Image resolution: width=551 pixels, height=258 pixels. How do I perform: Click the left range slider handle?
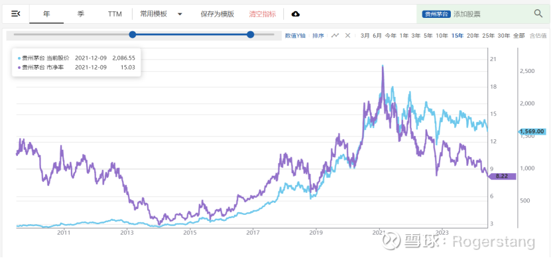[133, 34]
